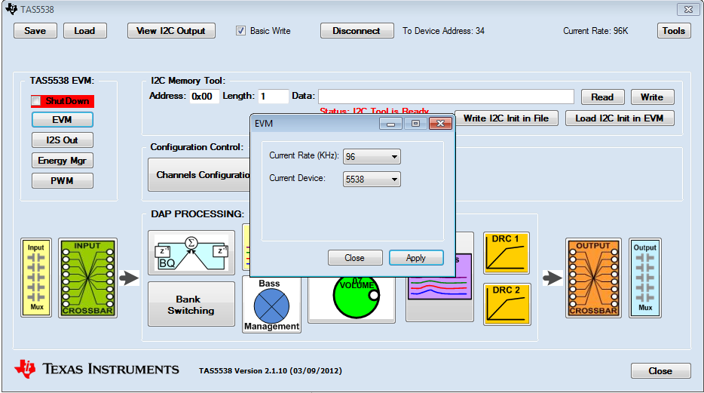704x393 pixels.
Task: Minimize the EVM dialog
Action: click(390, 123)
